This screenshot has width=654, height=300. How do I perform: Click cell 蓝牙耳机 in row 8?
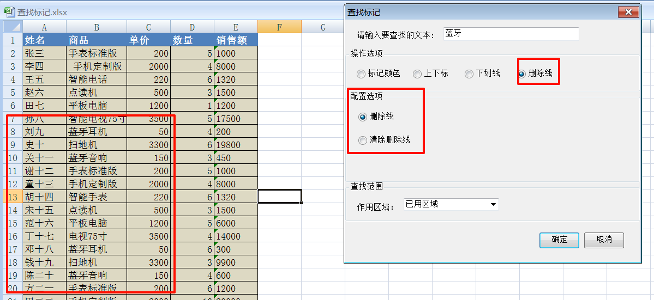point(97,131)
